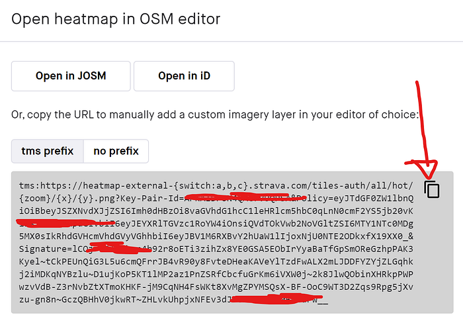Open heatmap in JOSM editor
The width and height of the screenshot is (463, 325).
[71, 76]
